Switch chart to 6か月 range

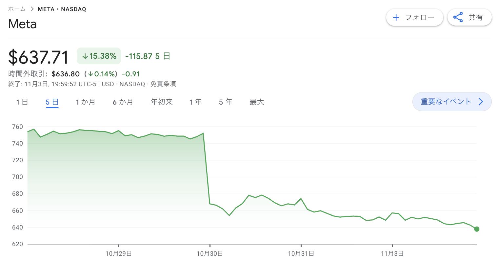pos(123,102)
